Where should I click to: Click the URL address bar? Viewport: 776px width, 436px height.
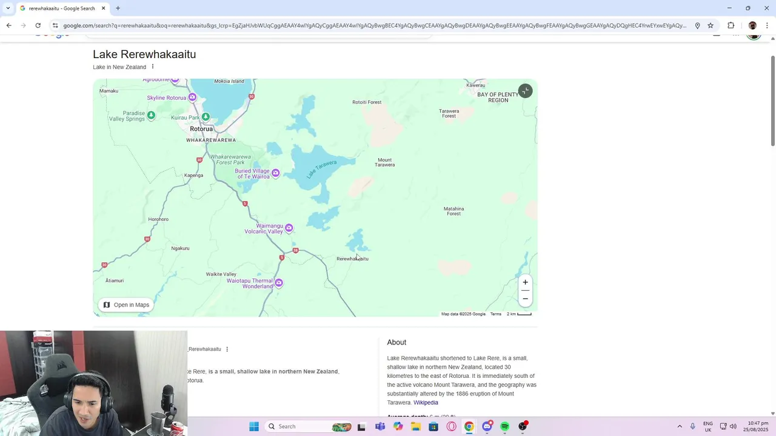pyautogui.click(x=375, y=25)
